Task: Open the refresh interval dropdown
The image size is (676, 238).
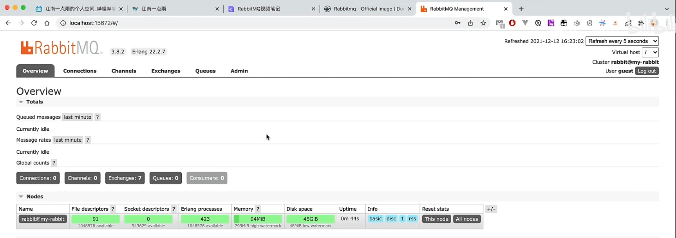Action: pos(622,41)
